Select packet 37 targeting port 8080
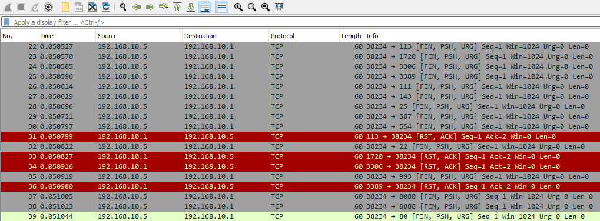Viewport: 600px width, 221px height. 300,196
